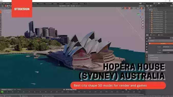173x97 pixels.
Task: Collapse the Collection tree in outliner
Action: tap(148, 10)
